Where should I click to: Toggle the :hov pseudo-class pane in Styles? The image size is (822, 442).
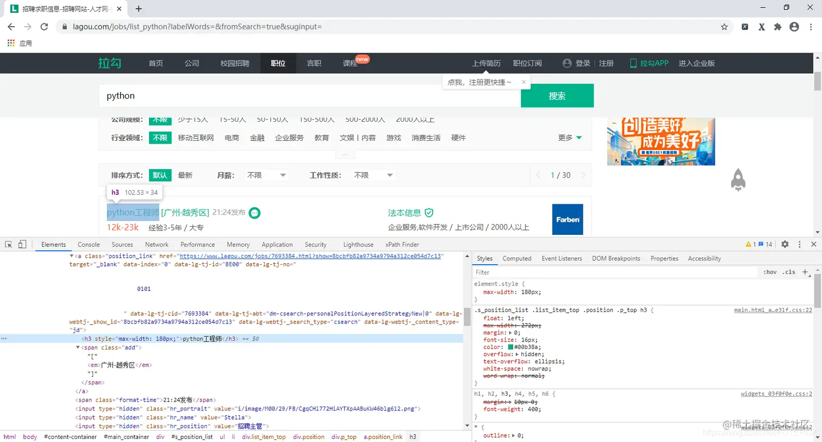click(x=769, y=272)
